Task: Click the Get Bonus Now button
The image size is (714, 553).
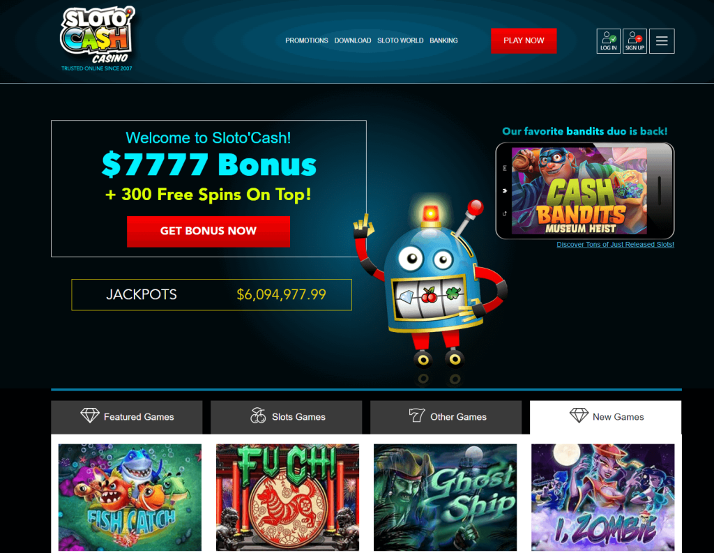Action: click(208, 232)
